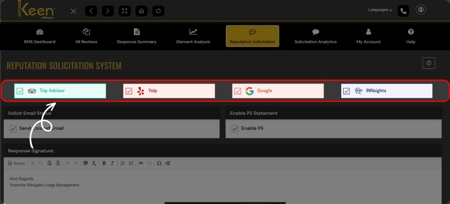
Task: Switch to Solicitation Analytics tab
Action: tap(315, 36)
